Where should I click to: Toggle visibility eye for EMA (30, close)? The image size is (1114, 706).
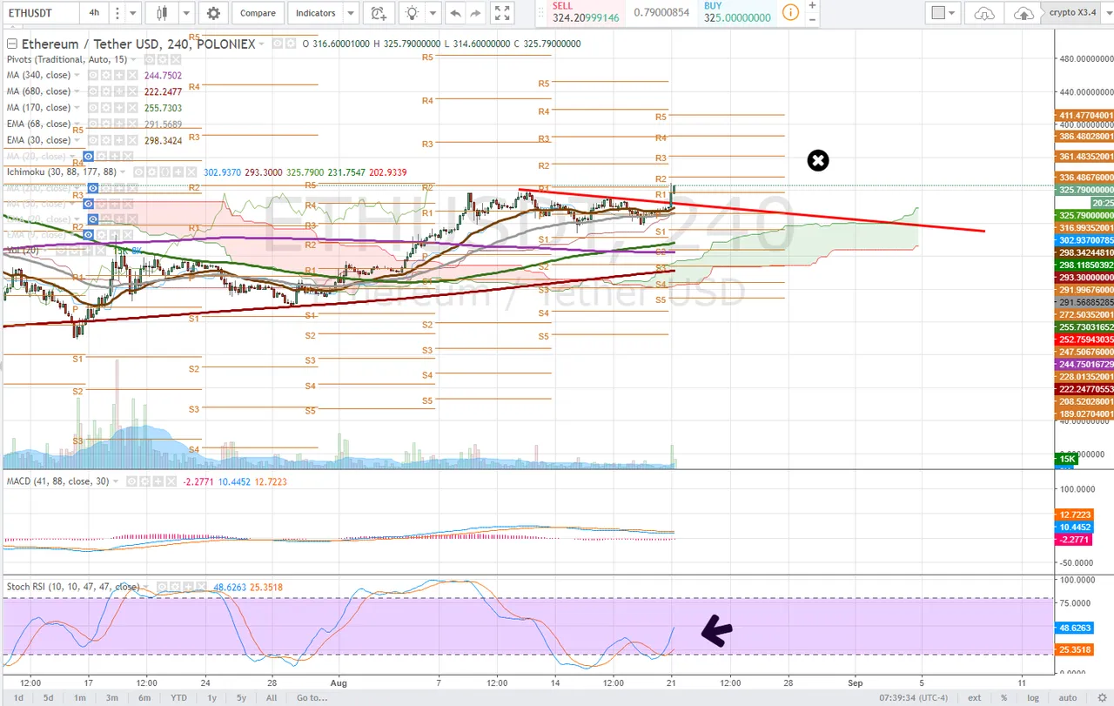coord(93,140)
